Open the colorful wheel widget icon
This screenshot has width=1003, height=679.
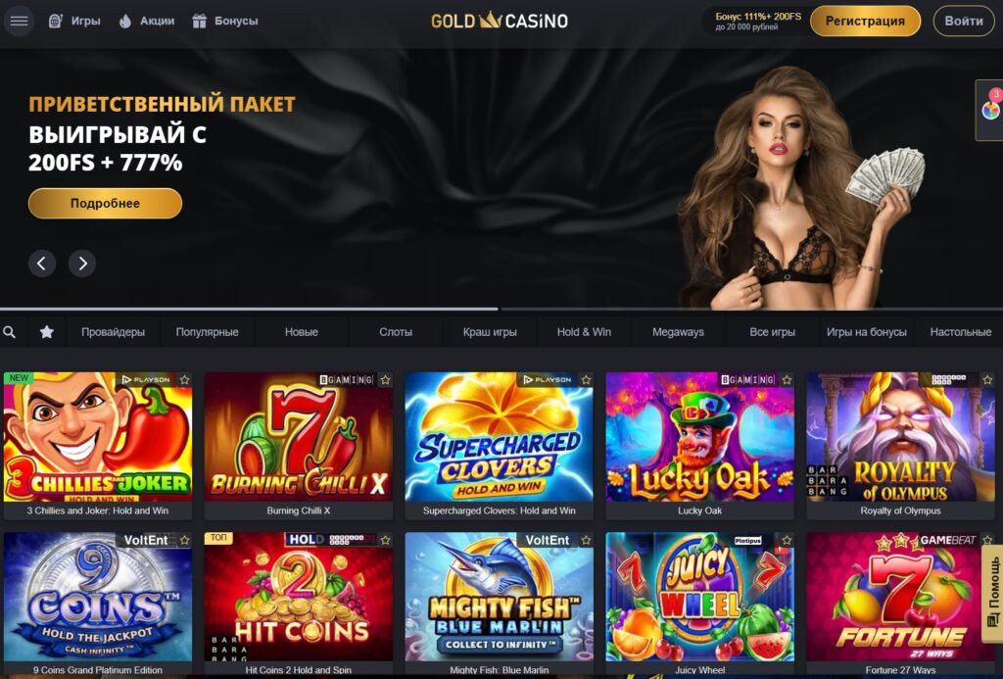tap(990, 110)
